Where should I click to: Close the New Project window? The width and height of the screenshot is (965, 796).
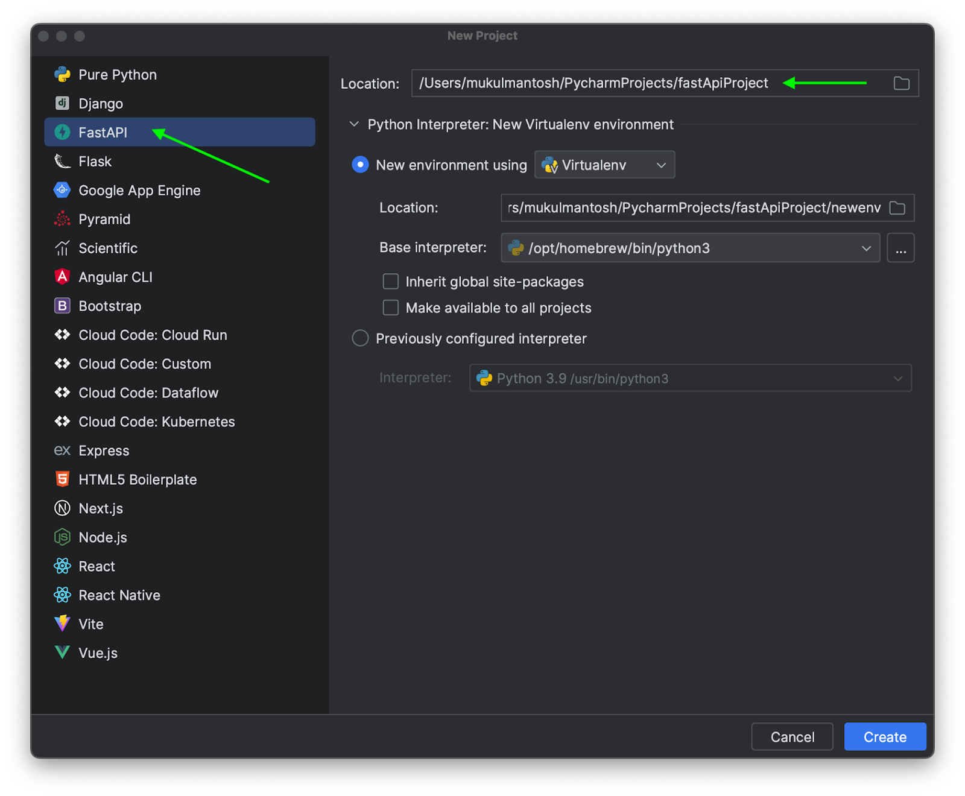click(x=43, y=36)
